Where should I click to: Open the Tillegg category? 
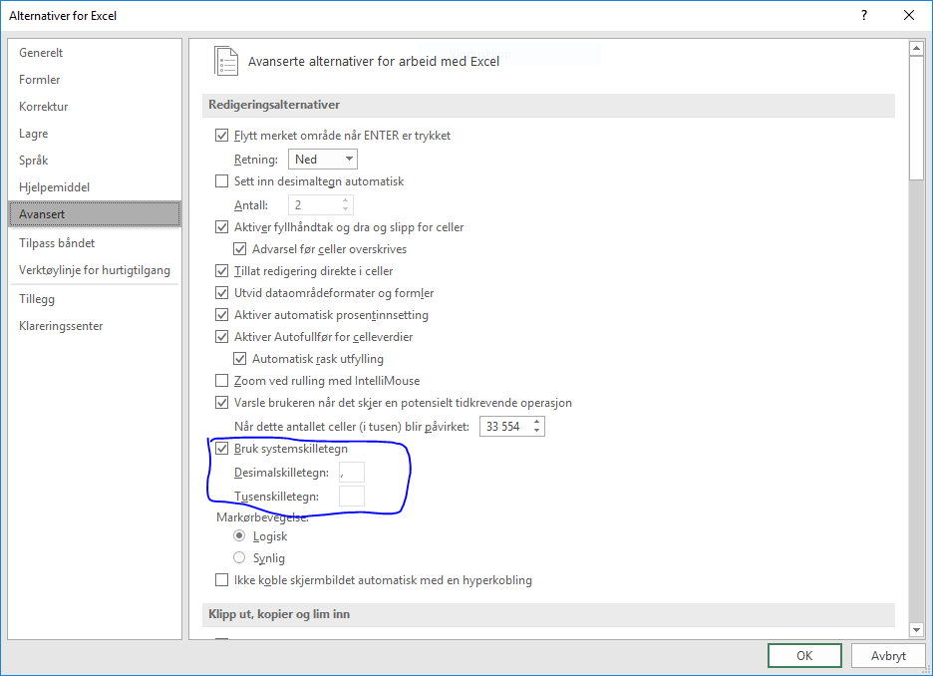[x=95, y=299]
